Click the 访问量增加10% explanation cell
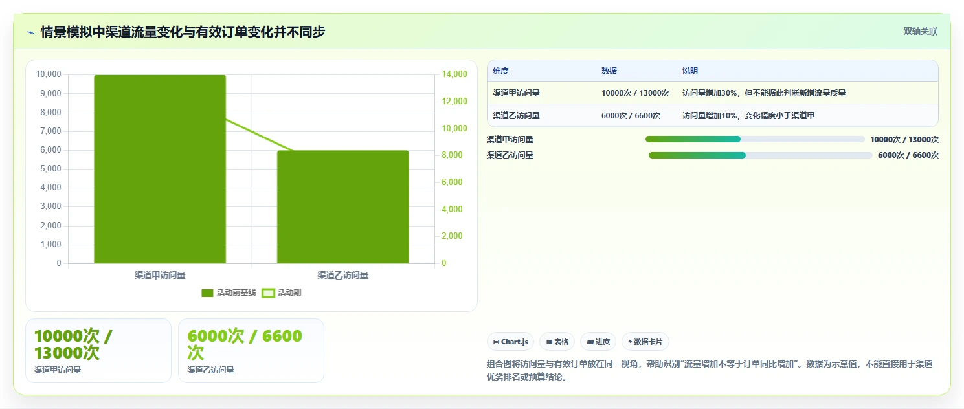 coord(748,116)
